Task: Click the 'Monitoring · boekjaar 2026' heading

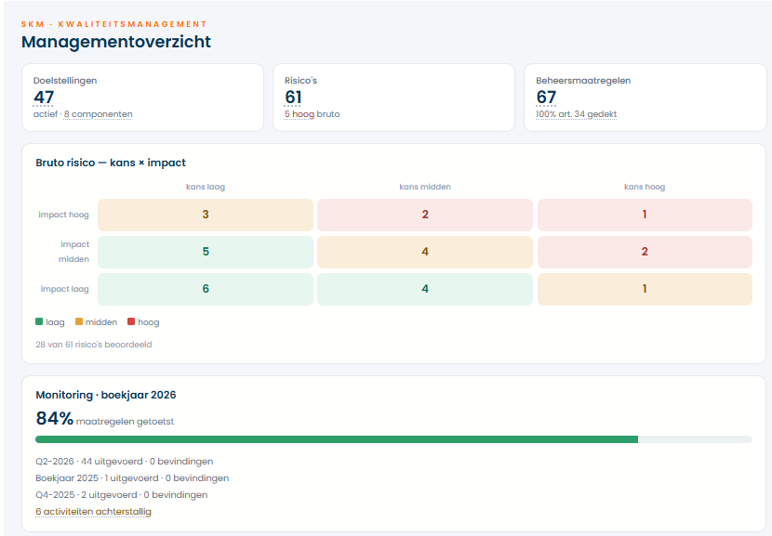Action: [106, 395]
